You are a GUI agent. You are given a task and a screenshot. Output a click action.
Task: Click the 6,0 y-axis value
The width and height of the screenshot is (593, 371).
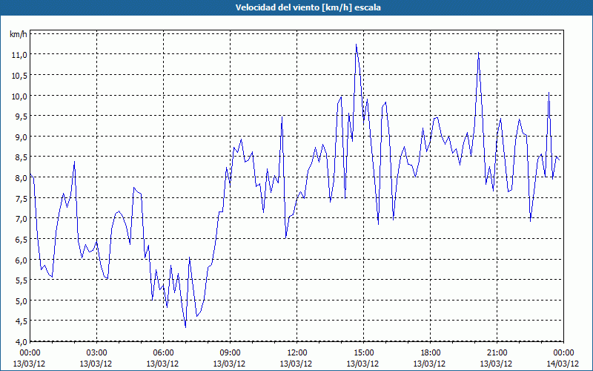[x=21, y=260]
